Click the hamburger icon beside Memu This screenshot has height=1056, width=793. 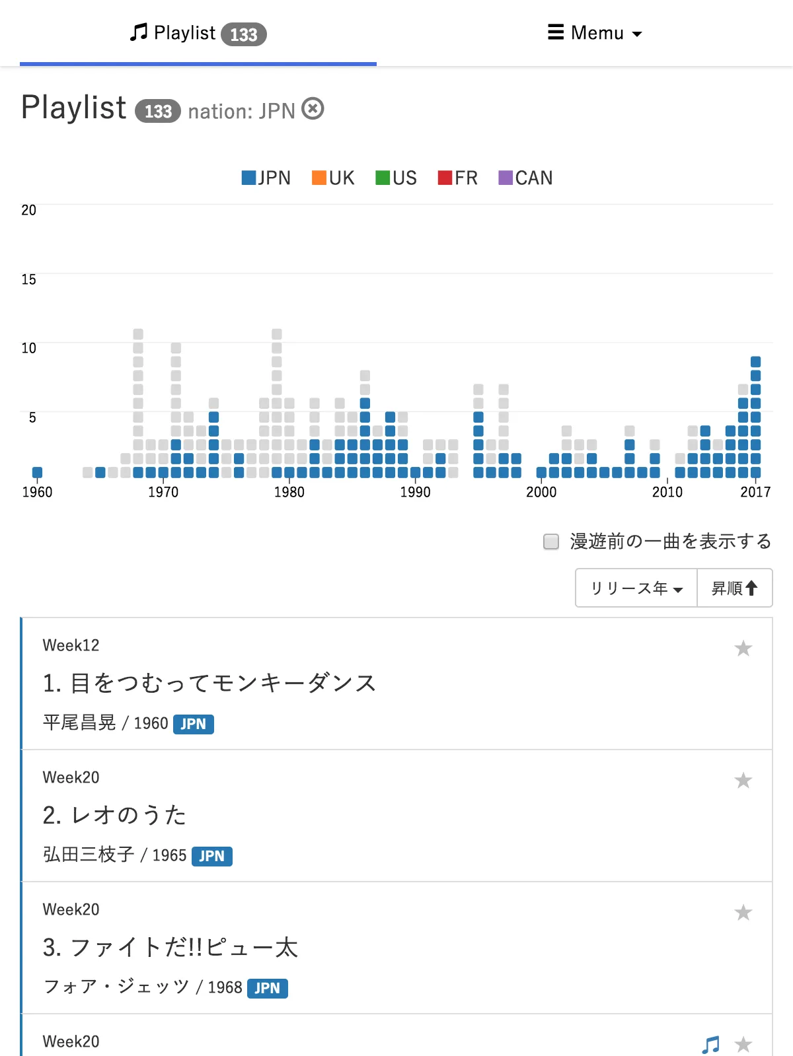tap(556, 32)
